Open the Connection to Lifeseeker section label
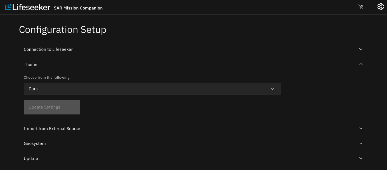Image resolution: width=387 pixels, height=170 pixels. click(48, 49)
